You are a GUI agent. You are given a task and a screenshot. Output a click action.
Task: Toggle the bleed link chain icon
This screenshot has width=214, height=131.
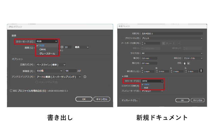click(x=201, y=70)
